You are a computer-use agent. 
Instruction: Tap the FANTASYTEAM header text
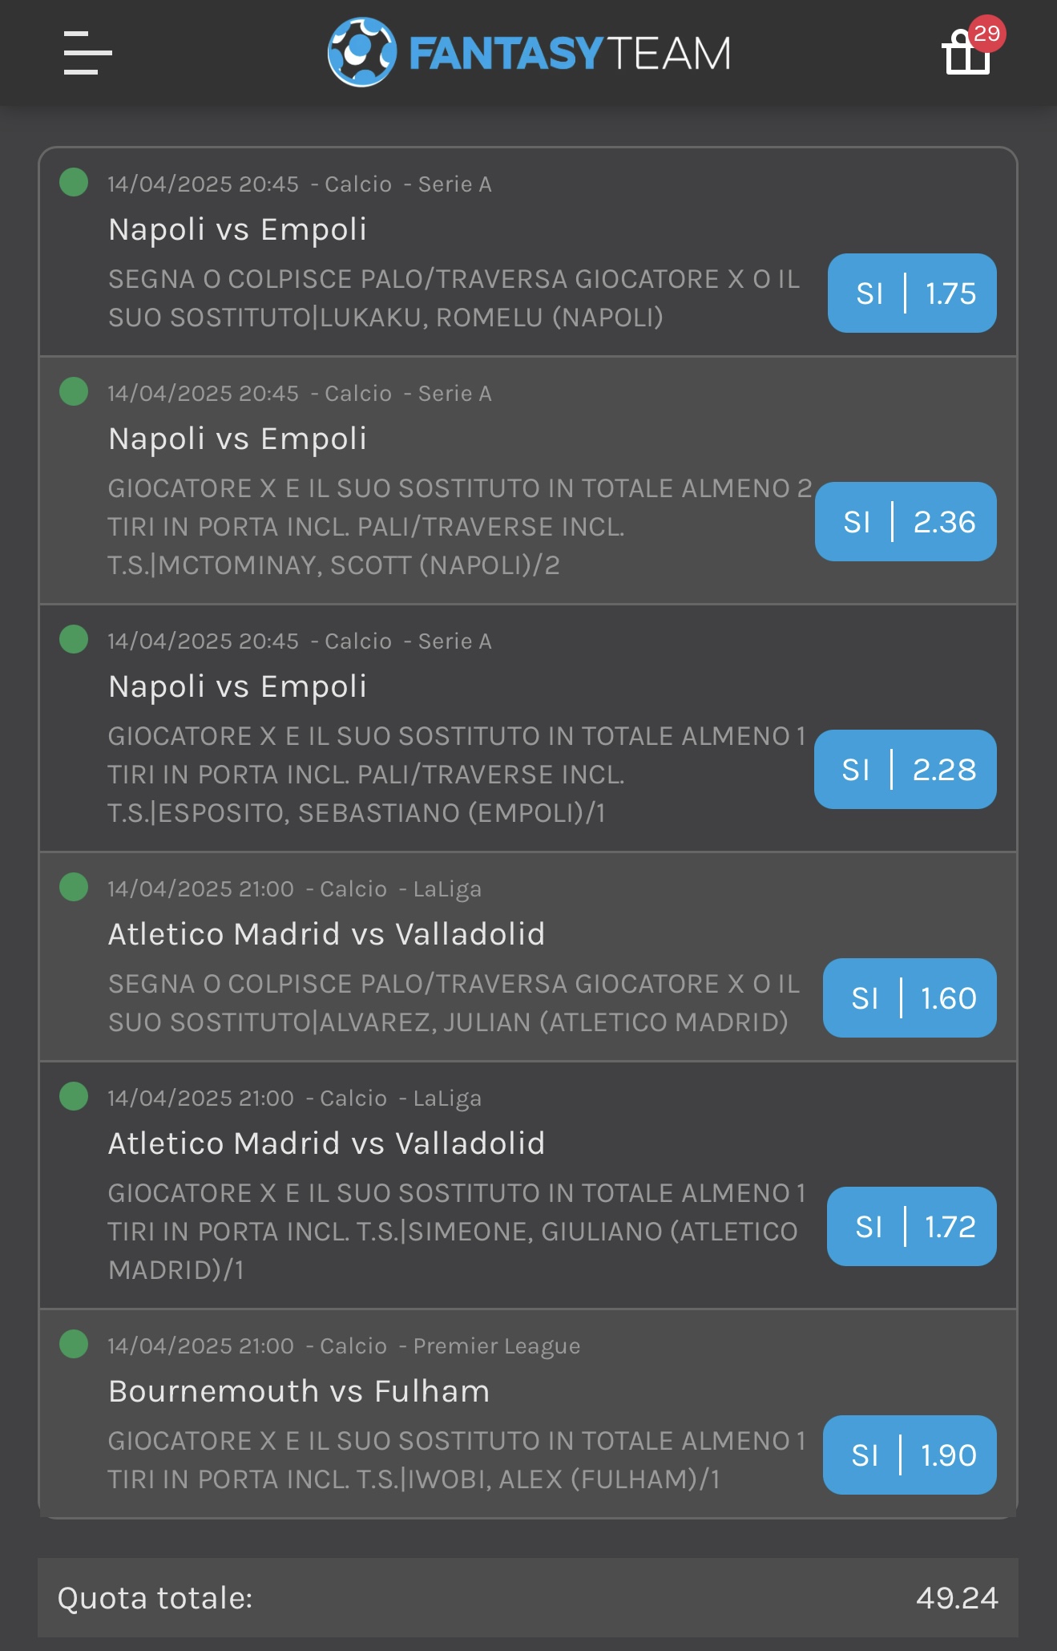pos(570,54)
